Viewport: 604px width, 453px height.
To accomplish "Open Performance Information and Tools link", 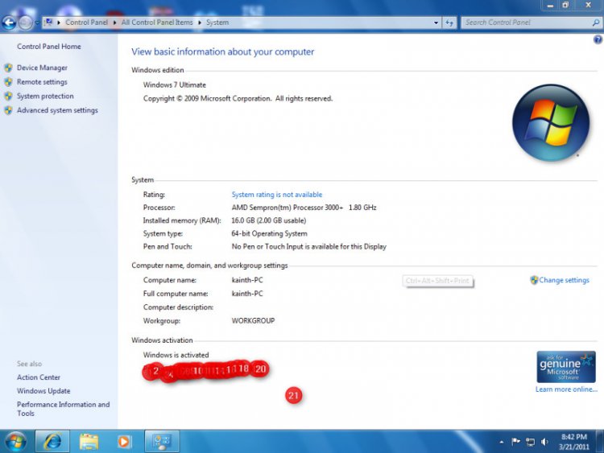I will pyautogui.click(x=63, y=409).
